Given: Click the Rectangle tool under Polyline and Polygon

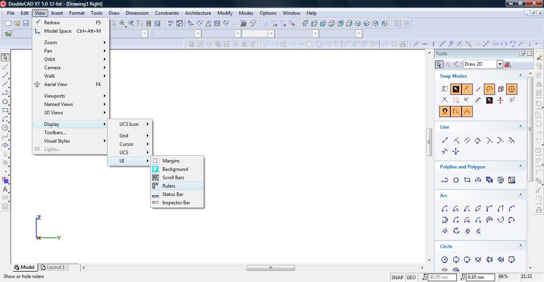Looking at the screenshot, I should tap(467, 180).
